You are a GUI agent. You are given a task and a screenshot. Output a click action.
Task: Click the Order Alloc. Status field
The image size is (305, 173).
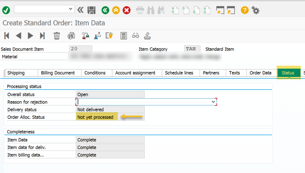click(110, 117)
